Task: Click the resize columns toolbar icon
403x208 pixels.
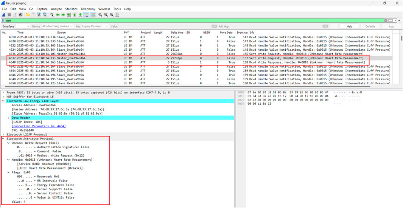Action: click(117, 15)
